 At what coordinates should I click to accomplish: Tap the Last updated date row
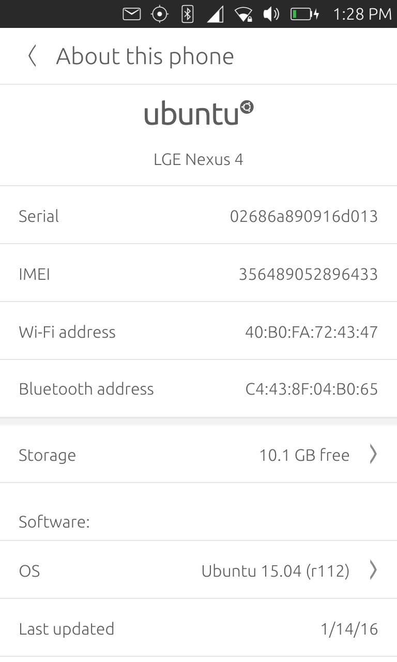click(x=198, y=629)
